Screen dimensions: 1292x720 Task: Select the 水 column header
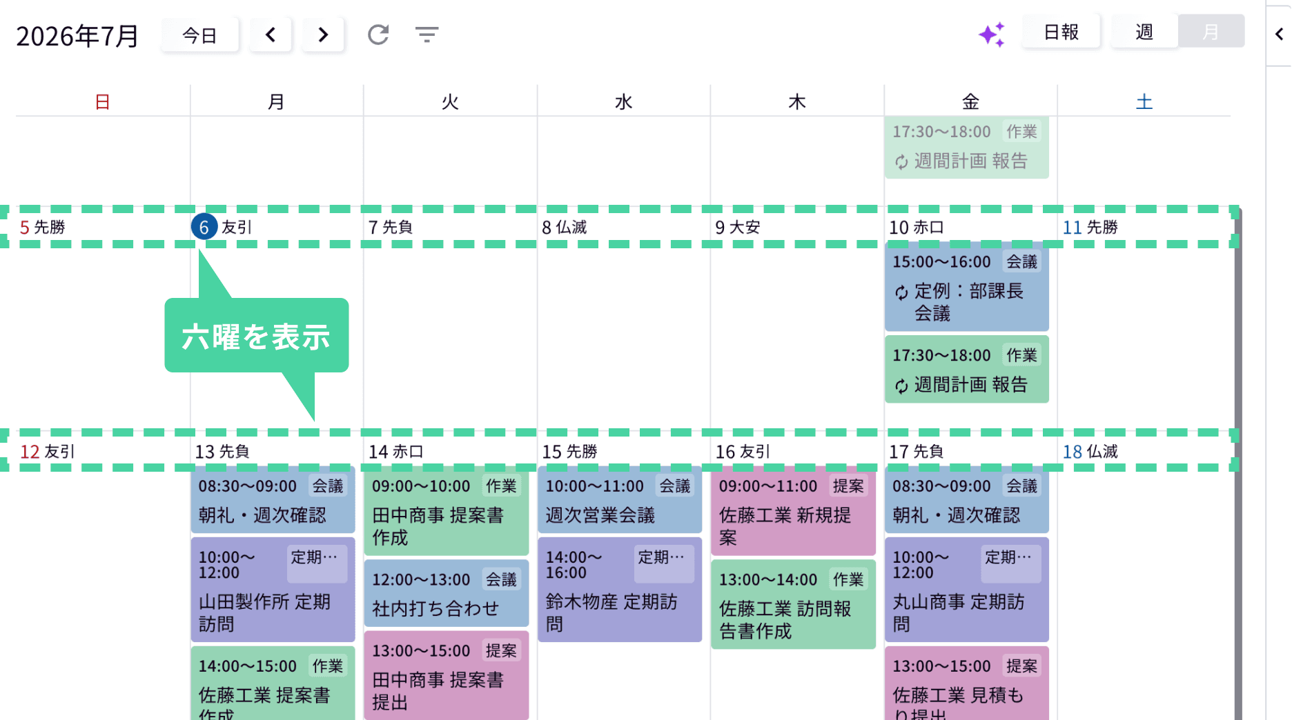(x=623, y=102)
